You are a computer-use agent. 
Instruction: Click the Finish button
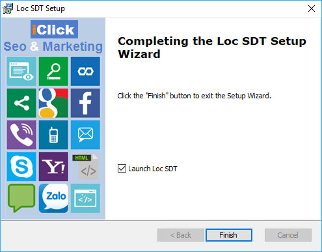tap(229, 235)
